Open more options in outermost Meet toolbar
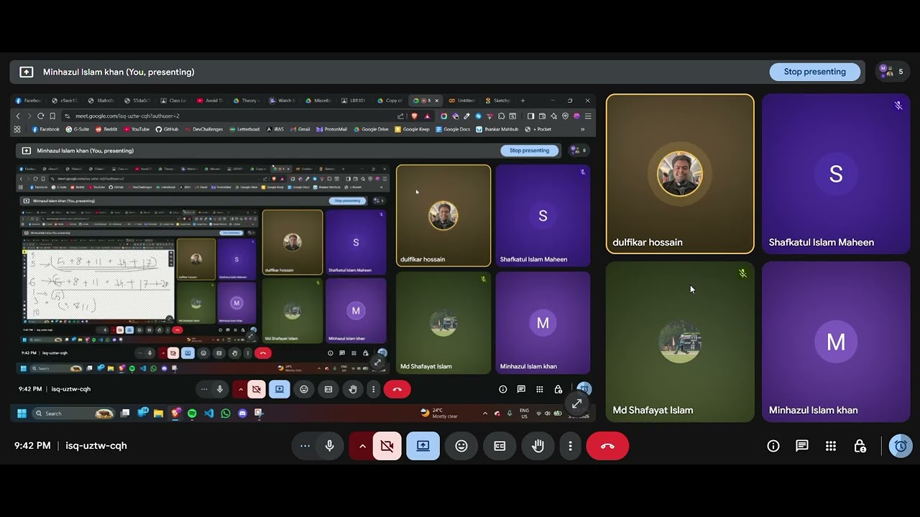The image size is (920, 517). pos(570,446)
